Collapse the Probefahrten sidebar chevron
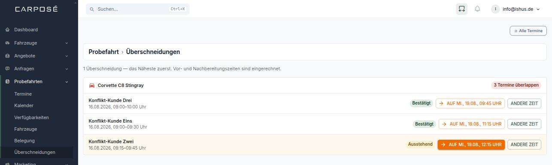552x165 pixels. 67,81
